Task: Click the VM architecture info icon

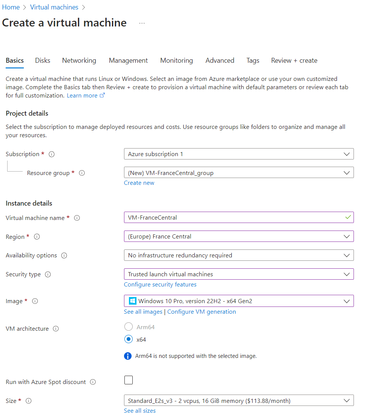Action: 56,329
